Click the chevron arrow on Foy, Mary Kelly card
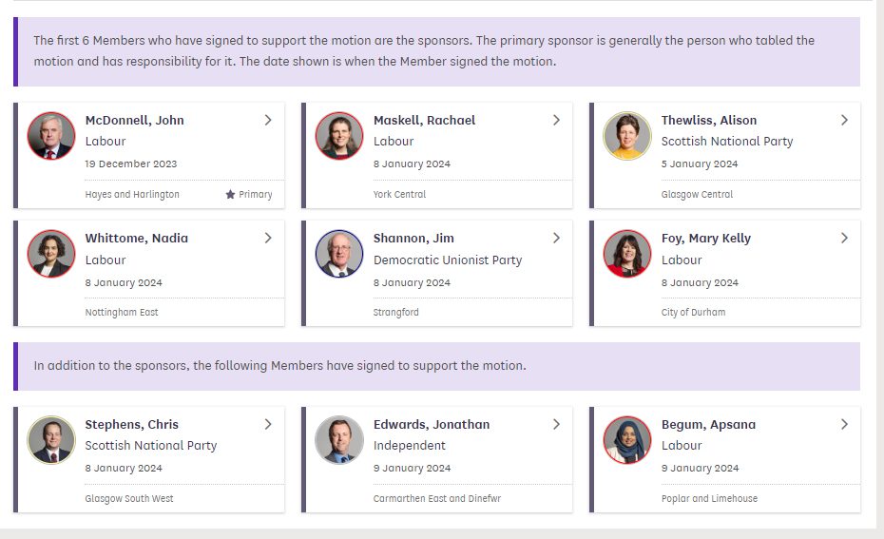The height and width of the screenshot is (539, 884). pyautogui.click(x=844, y=238)
